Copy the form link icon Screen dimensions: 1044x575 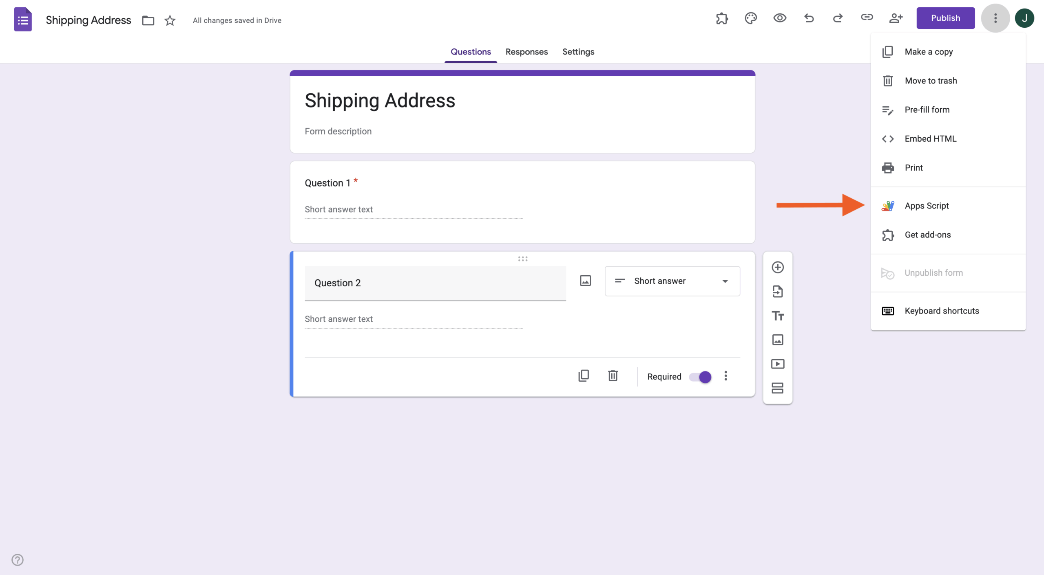pyautogui.click(x=867, y=18)
